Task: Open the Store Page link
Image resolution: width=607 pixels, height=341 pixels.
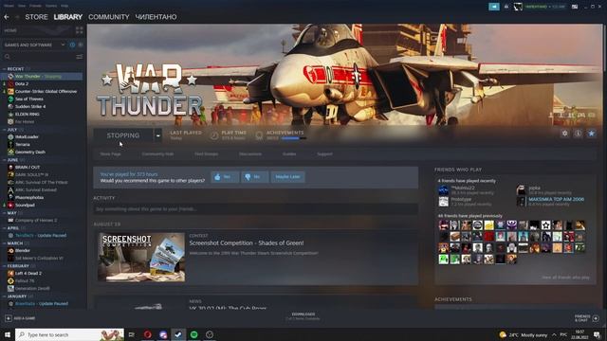Action: 111,153
